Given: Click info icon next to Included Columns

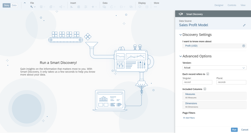Looking at the screenshot, I should coord(205,89).
